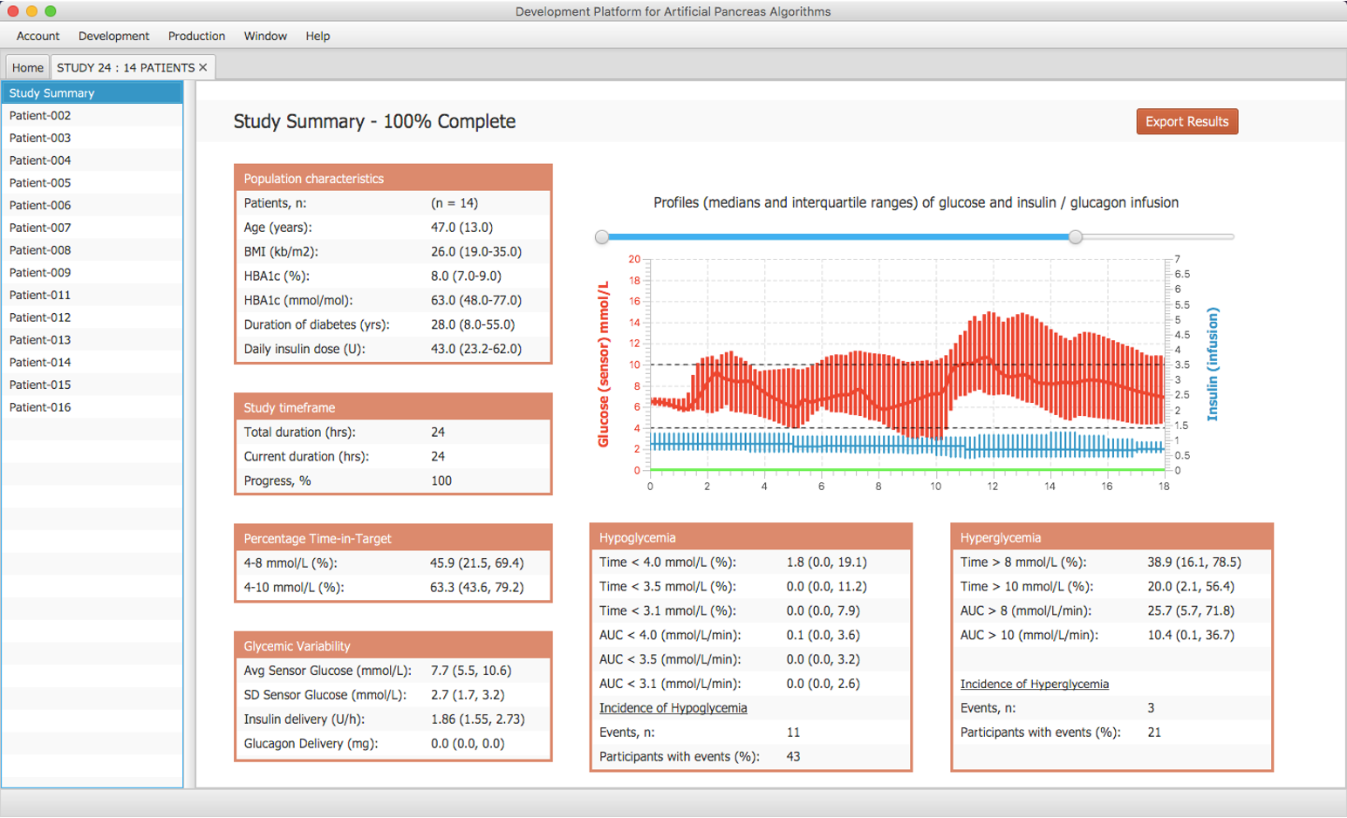This screenshot has width=1347, height=818.
Task: Select Patient-013 from the sidebar
Action: 40,340
